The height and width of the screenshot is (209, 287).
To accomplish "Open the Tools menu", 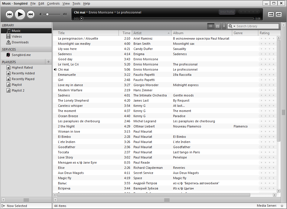I will click(76, 3).
